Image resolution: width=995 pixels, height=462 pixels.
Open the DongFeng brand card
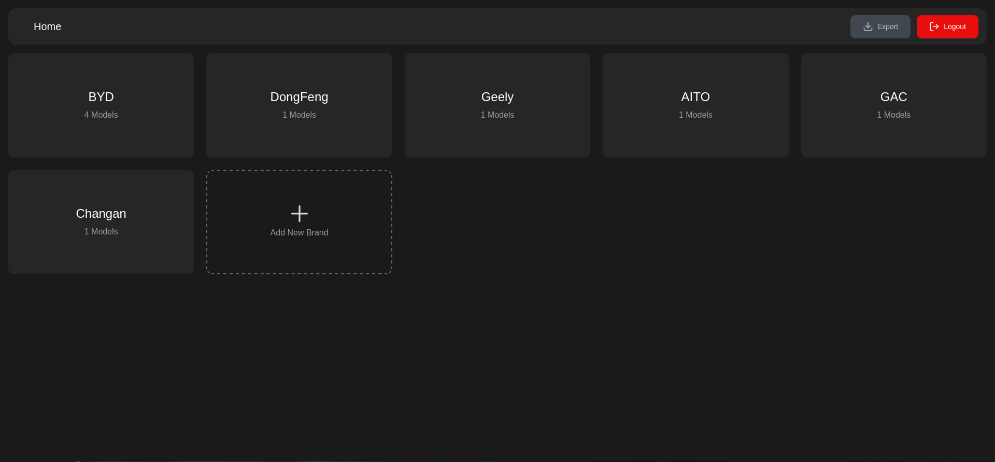(x=299, y=105)
